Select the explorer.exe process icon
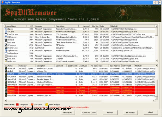 point(6,51)
